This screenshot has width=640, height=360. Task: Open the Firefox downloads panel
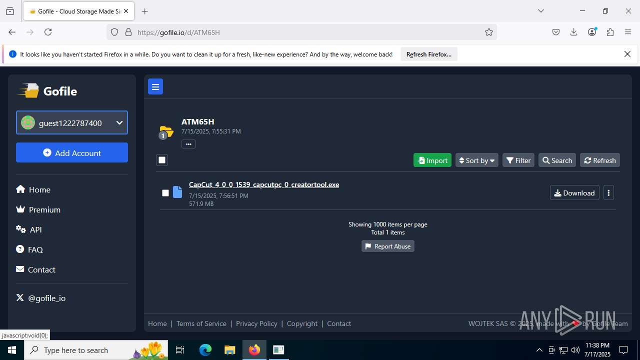point(574,32)
